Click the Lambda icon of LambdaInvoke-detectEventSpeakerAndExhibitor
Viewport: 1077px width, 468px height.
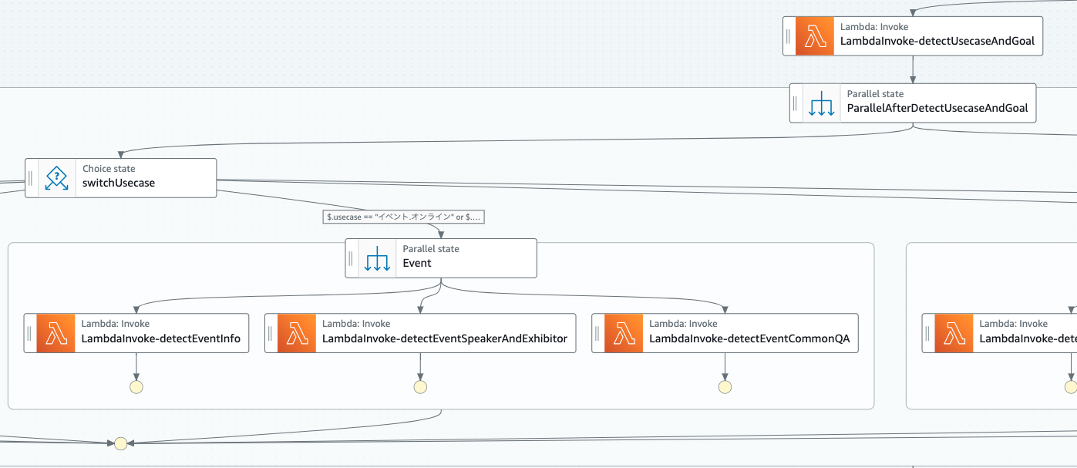pos(296,333)
